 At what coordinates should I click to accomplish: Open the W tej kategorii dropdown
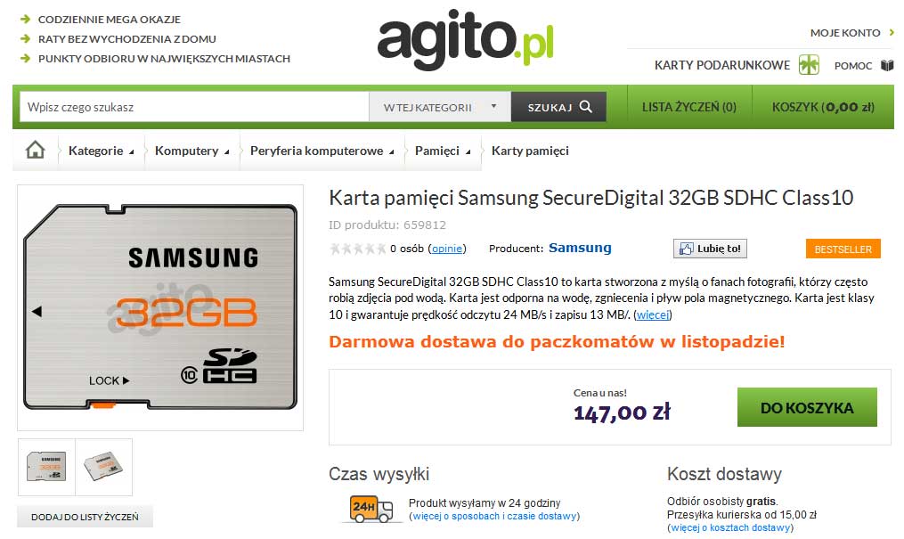pyautogui.click(x=440, y=107)
